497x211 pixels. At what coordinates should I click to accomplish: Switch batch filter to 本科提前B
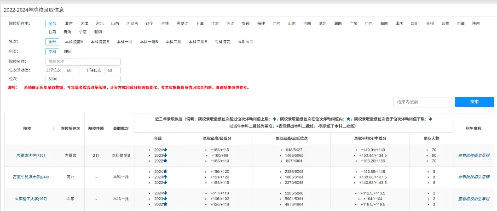pos(100,42)
